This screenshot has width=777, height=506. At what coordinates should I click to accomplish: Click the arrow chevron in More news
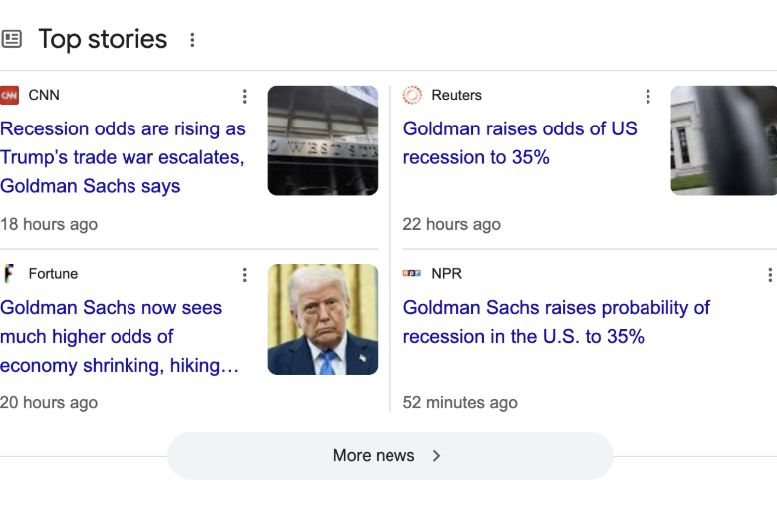click(436, 456)
